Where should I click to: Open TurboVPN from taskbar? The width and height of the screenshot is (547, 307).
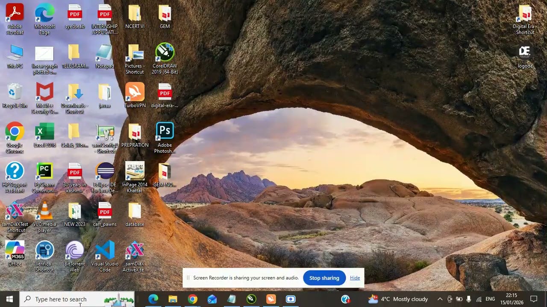pos(271,299)
